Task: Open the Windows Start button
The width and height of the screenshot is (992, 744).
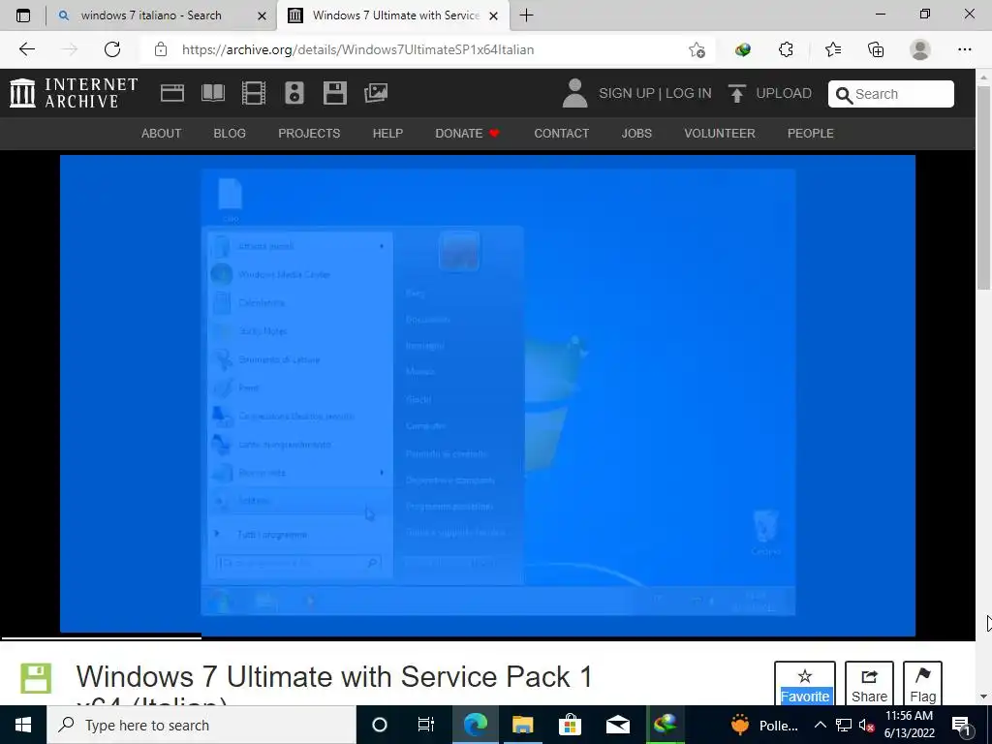Action: pos(23,725)
